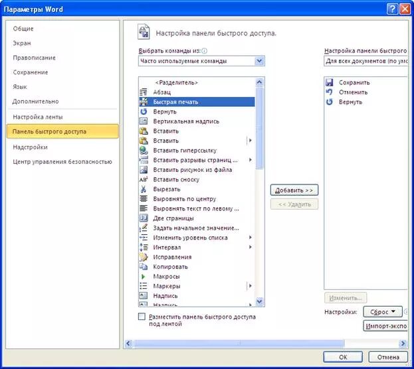Click the Выровнять текст по левому icon
414x369 pixels.
coord(144,208)
